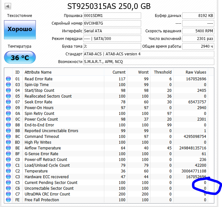This screenshot has width=222, height=207.
Task: Click status circle for Spin-Up Time
Action: pos(8,84)
